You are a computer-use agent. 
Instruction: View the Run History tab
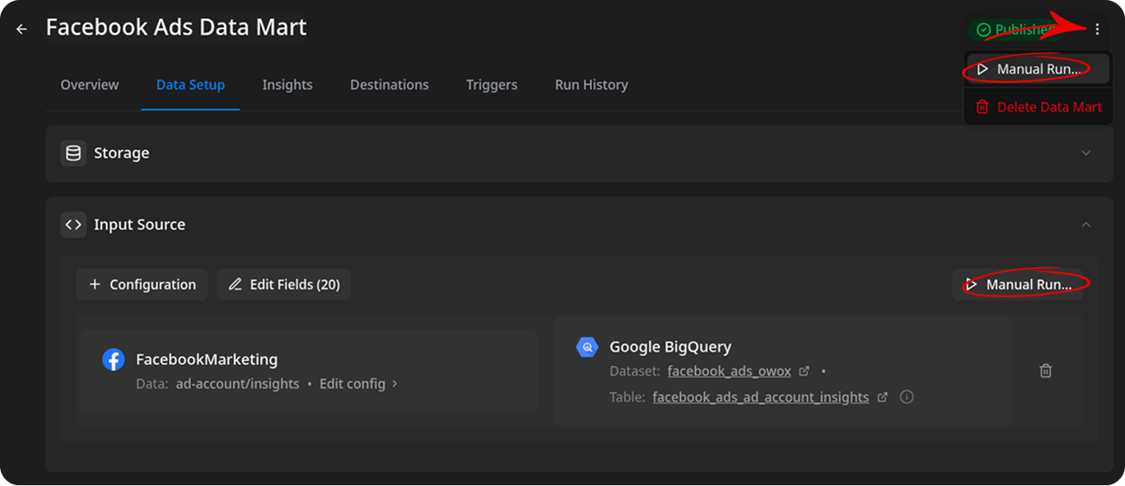coord(591,85)
